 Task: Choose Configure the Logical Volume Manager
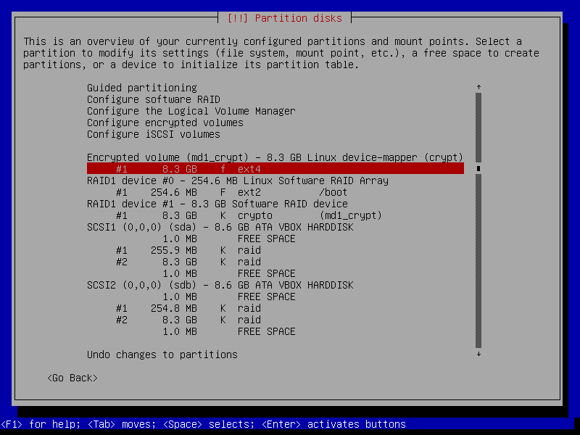pyautogui.click(x=191, y=111)
